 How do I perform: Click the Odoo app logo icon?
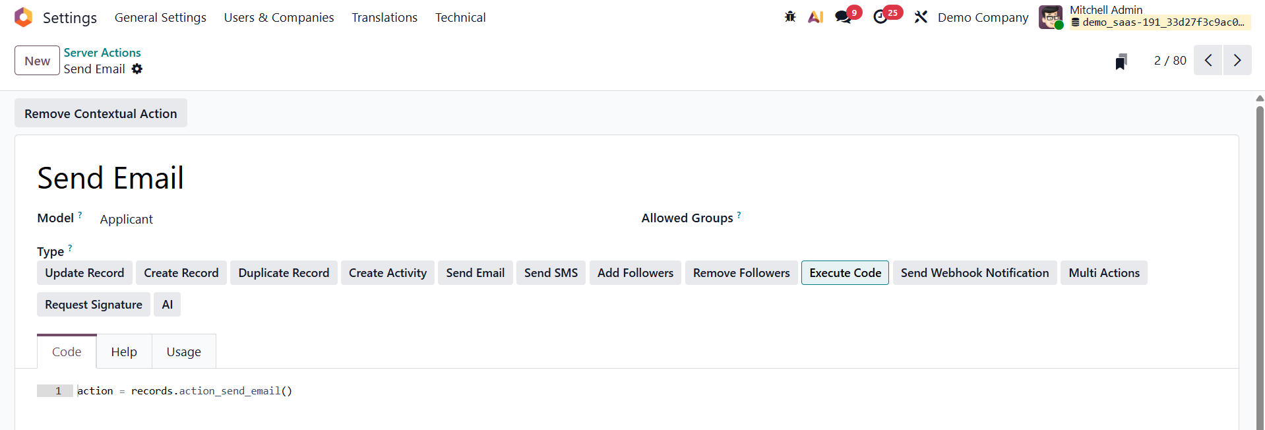tap(24, 17)
